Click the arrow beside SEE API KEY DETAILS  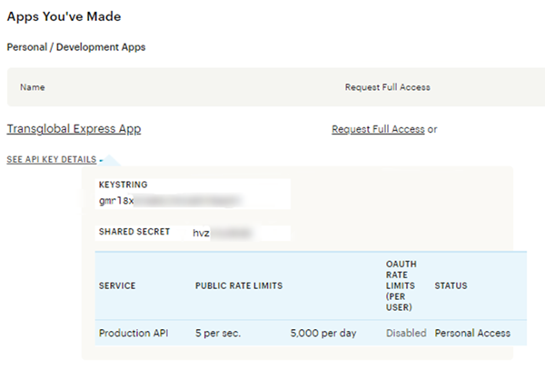(101, 160)
